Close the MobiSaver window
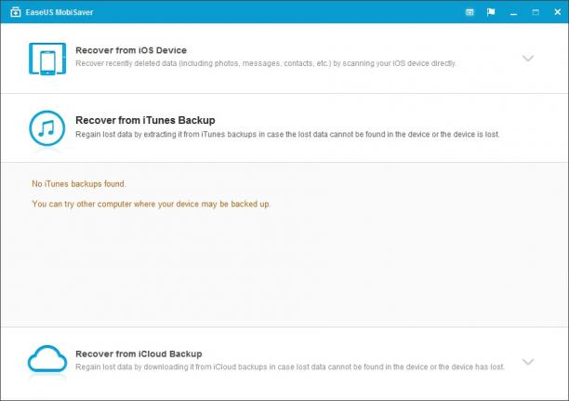This screenshot has width=569, height=401. [558, 12]
